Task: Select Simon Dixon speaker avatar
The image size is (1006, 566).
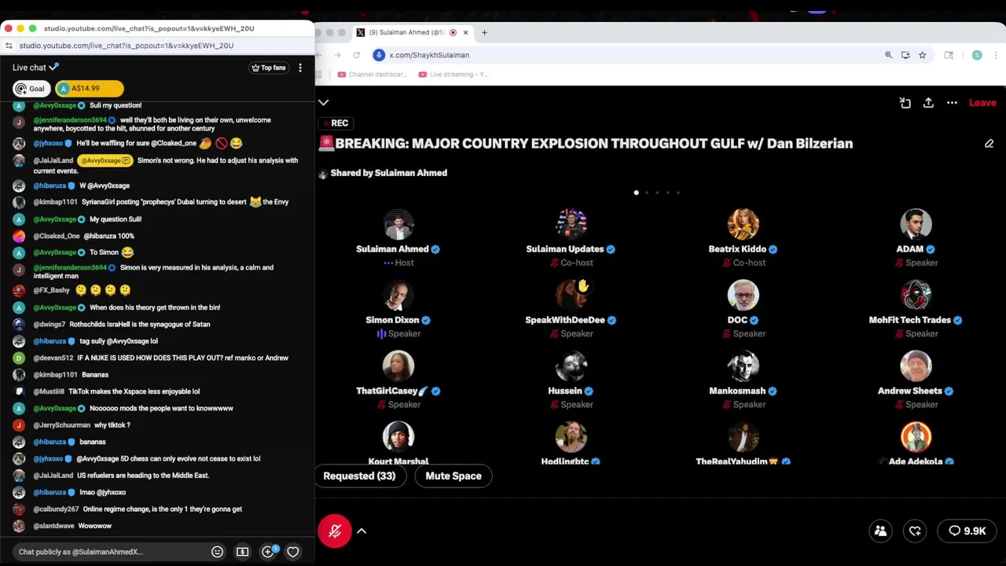Action: [x=398, y=295]
